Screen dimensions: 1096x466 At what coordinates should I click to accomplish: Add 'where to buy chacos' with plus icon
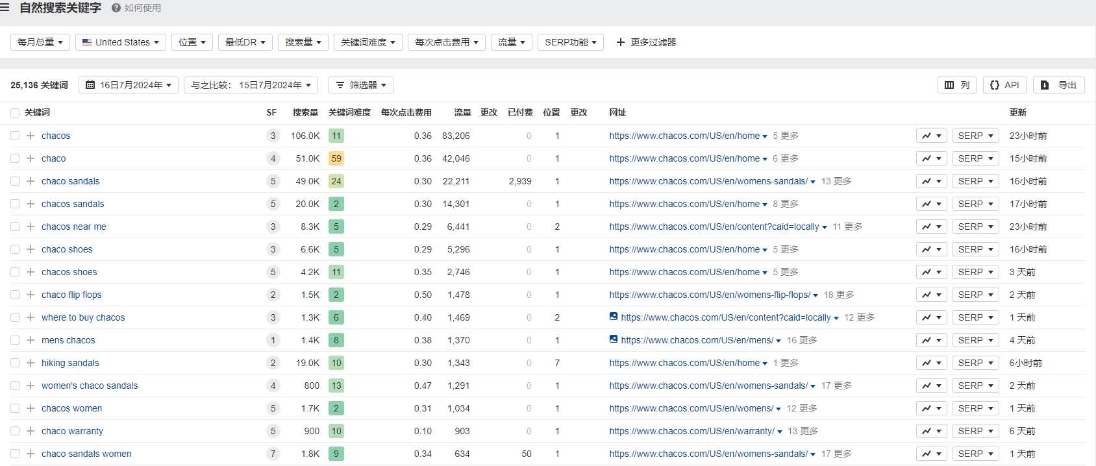(31, 317)
